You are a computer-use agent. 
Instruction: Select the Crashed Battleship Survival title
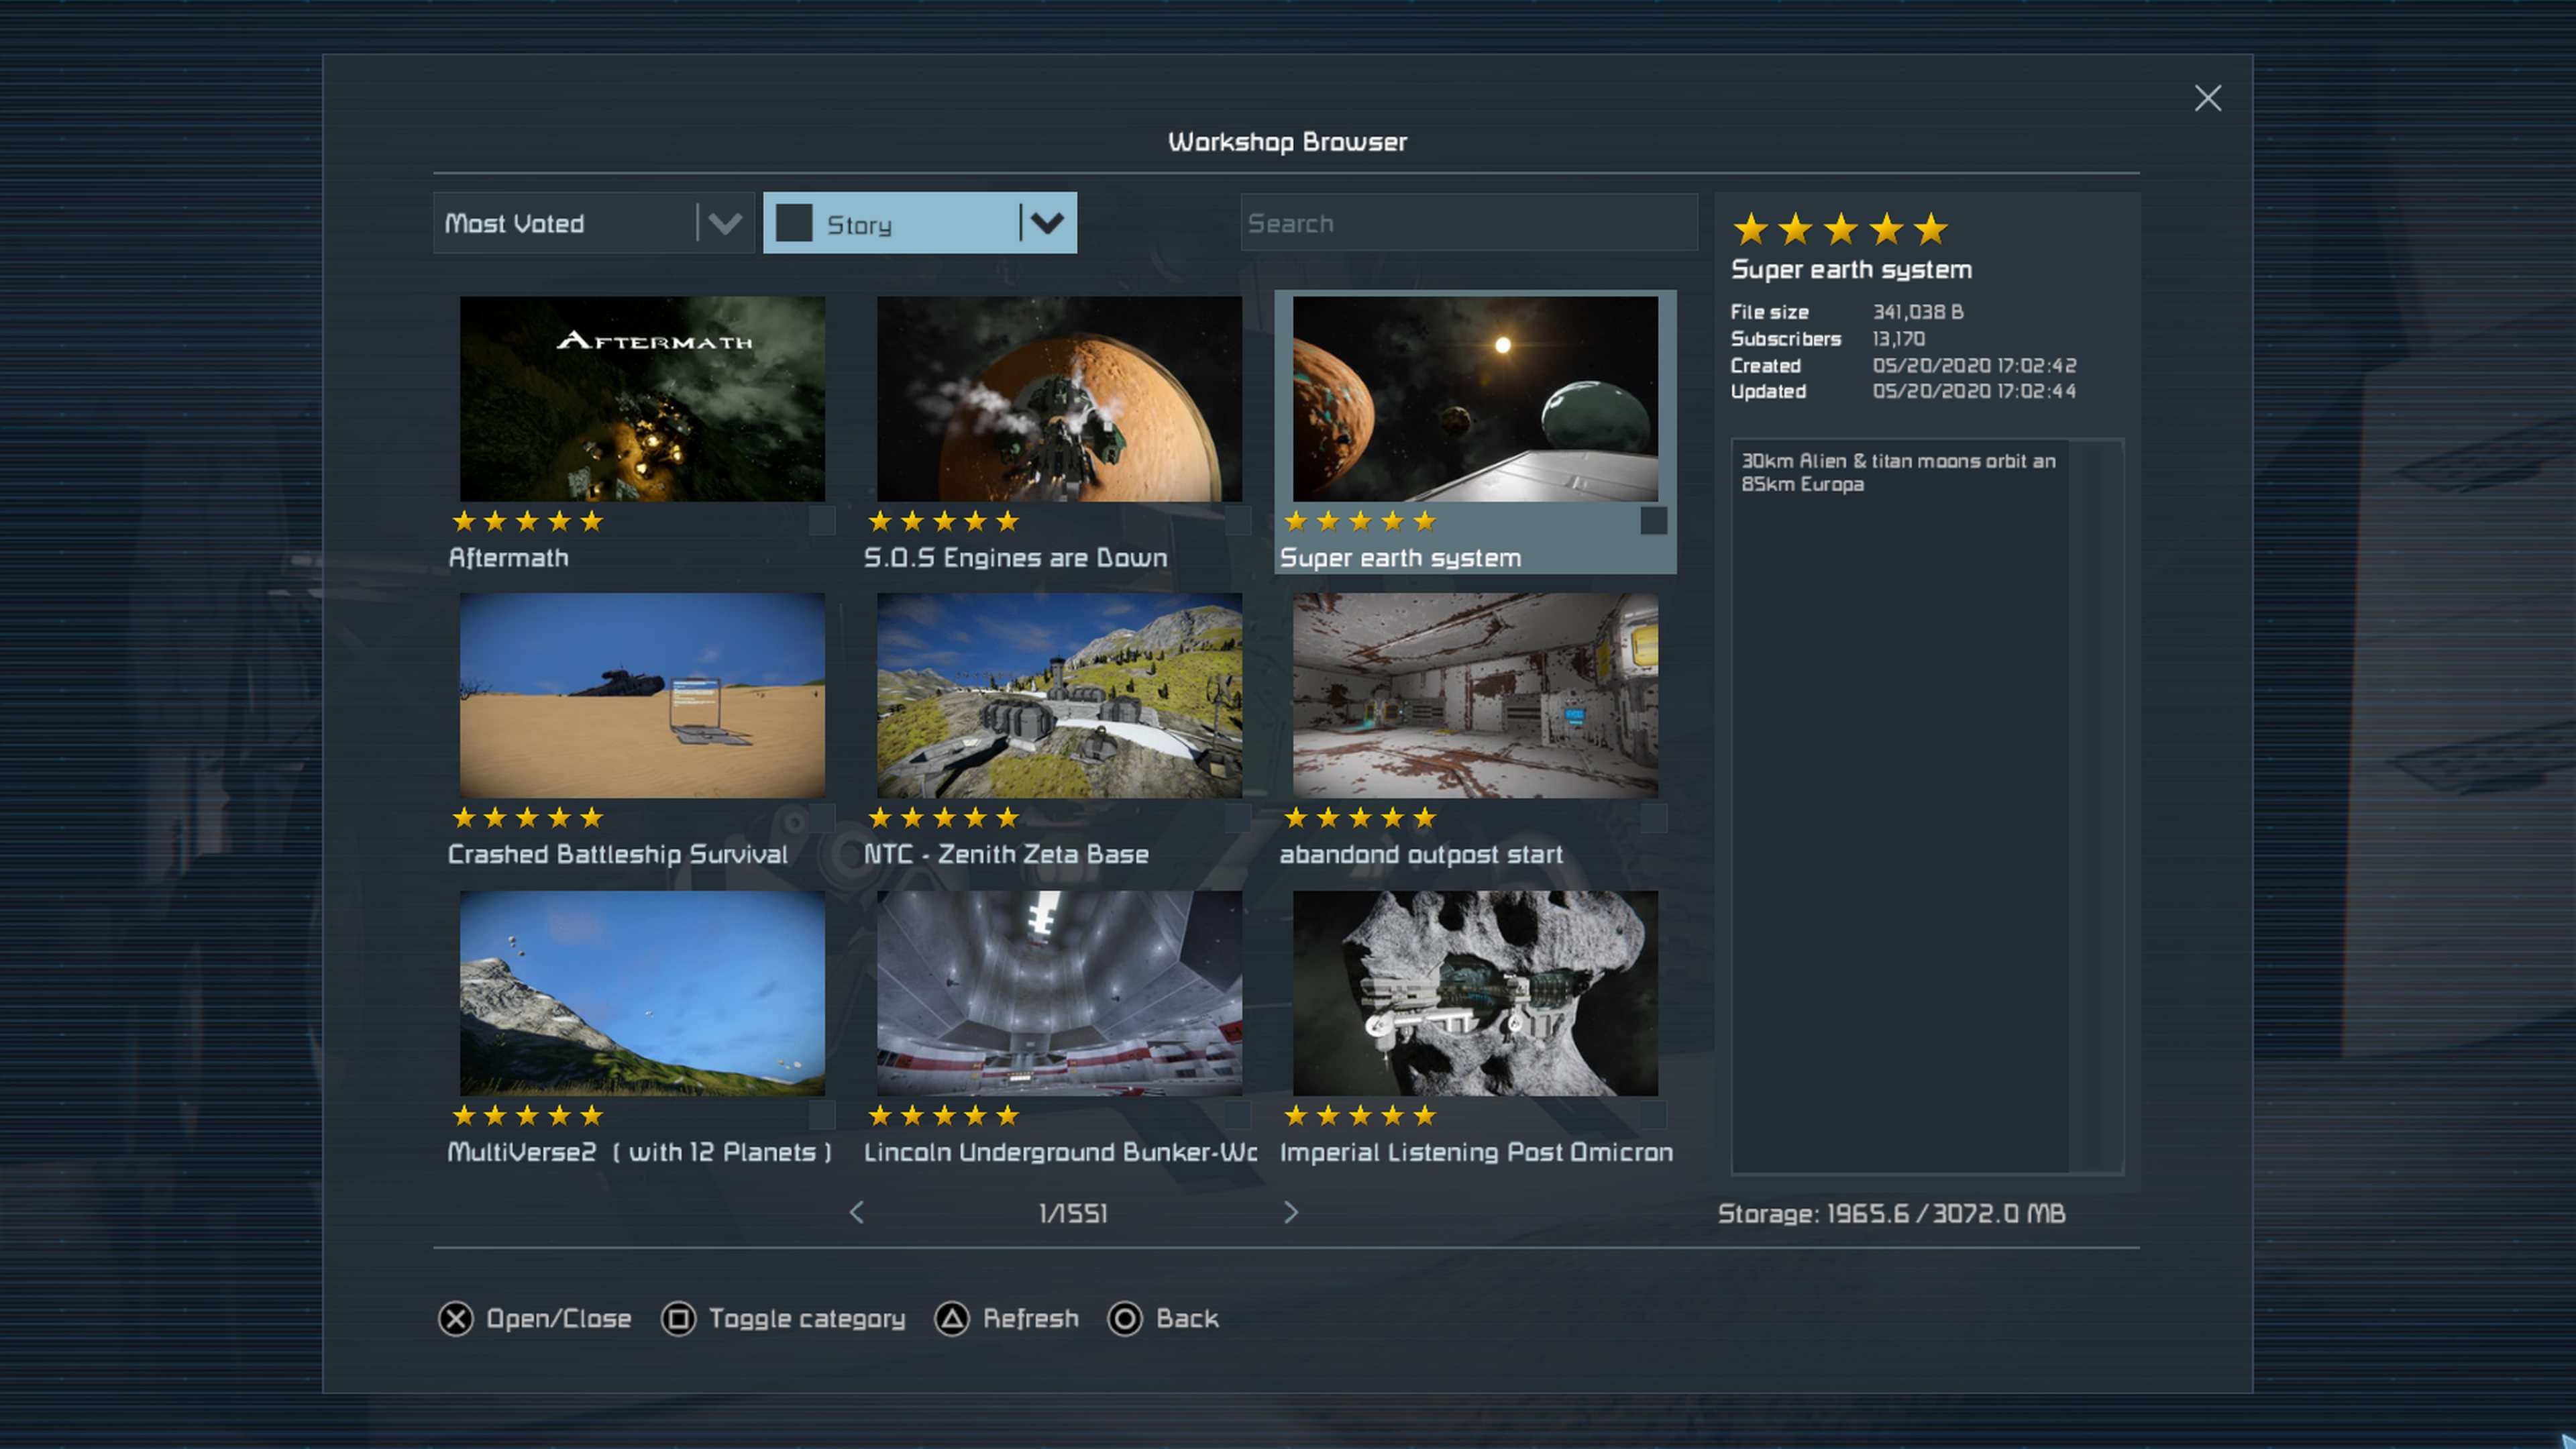coord(617,855)
